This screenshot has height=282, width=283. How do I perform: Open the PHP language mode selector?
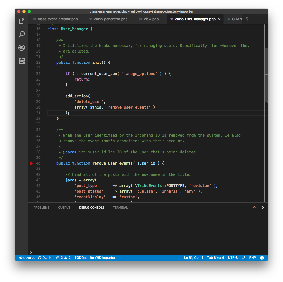pos(252,257)
